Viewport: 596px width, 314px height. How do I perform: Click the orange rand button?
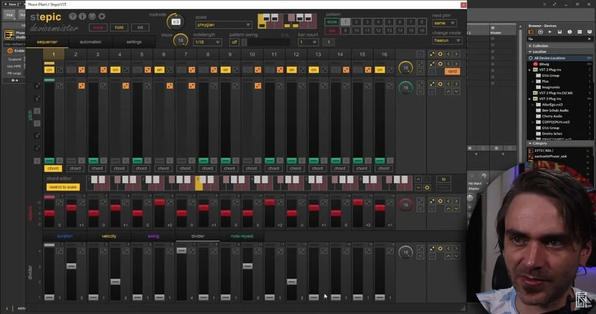pos(452,72)
